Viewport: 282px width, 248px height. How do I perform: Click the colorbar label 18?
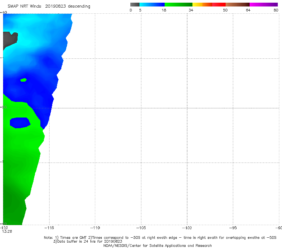pos(164,10)
